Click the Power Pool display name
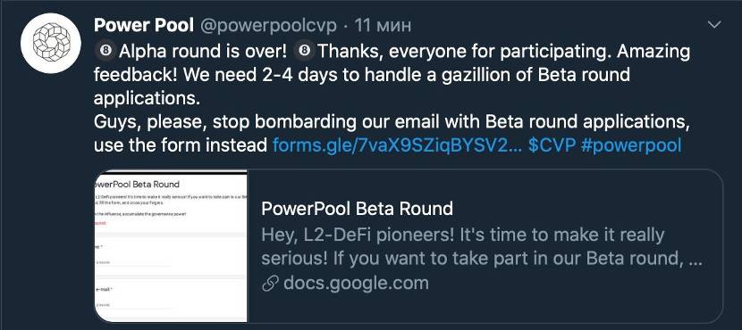 point(144,25)
